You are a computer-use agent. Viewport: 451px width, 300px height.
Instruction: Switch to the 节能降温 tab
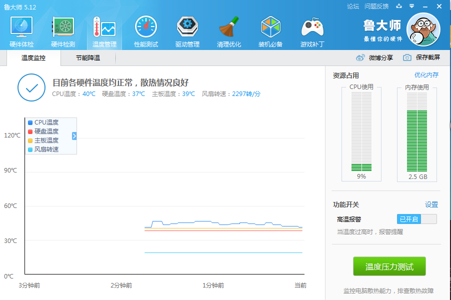point(88,58)
